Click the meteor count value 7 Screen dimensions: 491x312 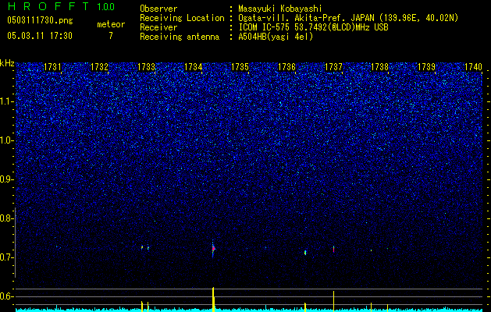(x=111, y=36)
